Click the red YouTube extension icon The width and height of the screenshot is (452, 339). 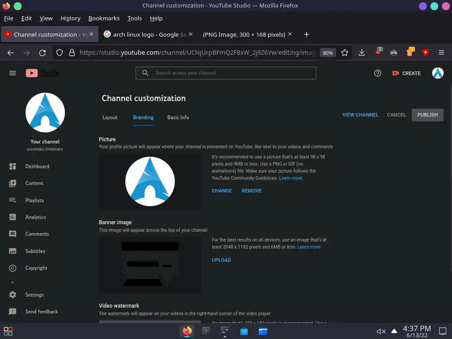pos(426,53)
